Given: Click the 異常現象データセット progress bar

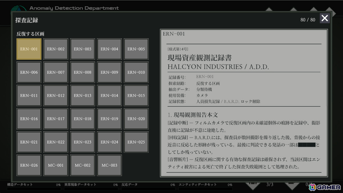Looking at the screenshot, I should click(91, 189).
